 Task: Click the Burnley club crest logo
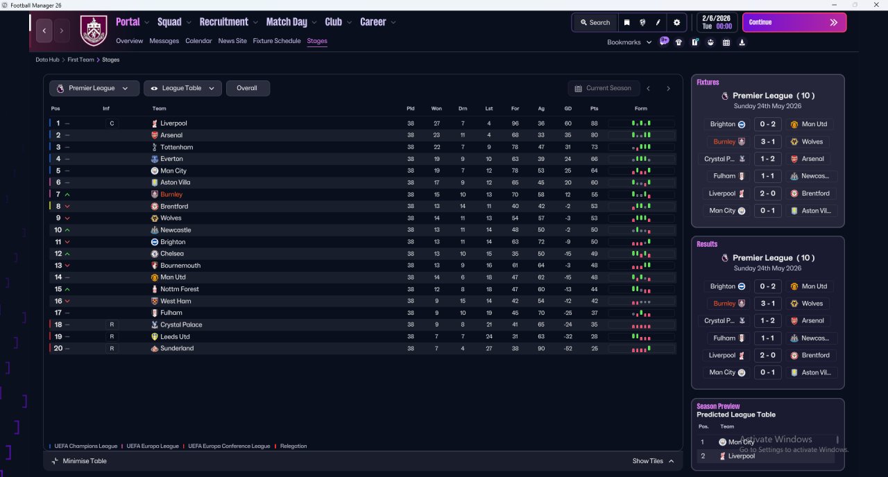pos(94,31)
